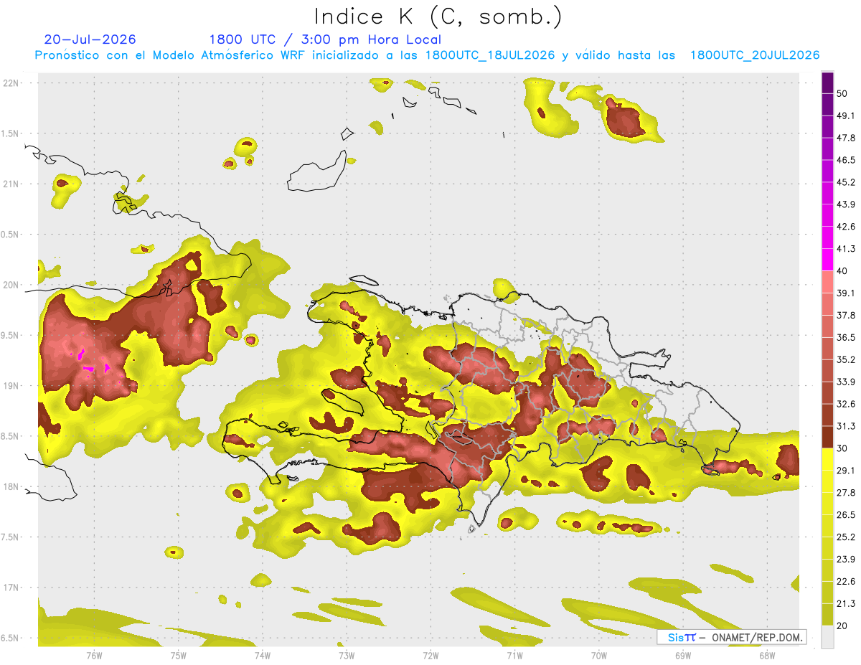Click the longitude label "69W"

coord(683,656)
